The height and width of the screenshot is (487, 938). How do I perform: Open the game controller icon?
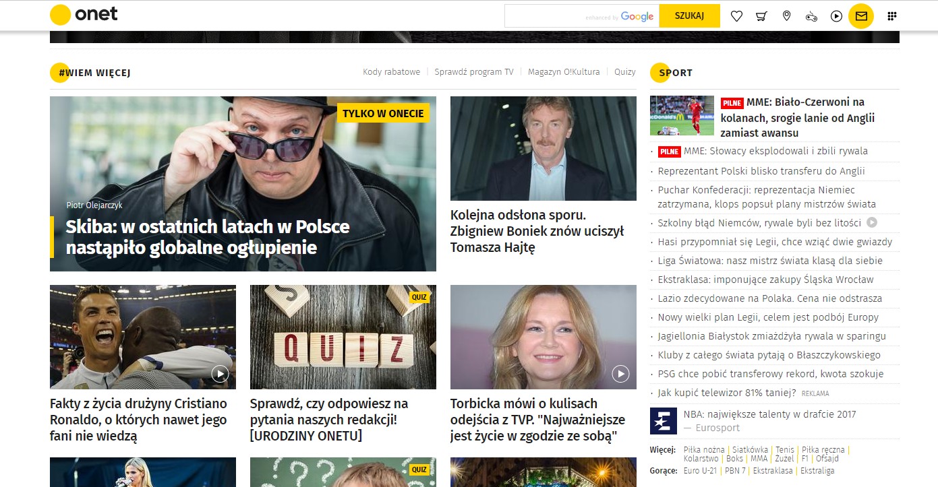point(811,16)
